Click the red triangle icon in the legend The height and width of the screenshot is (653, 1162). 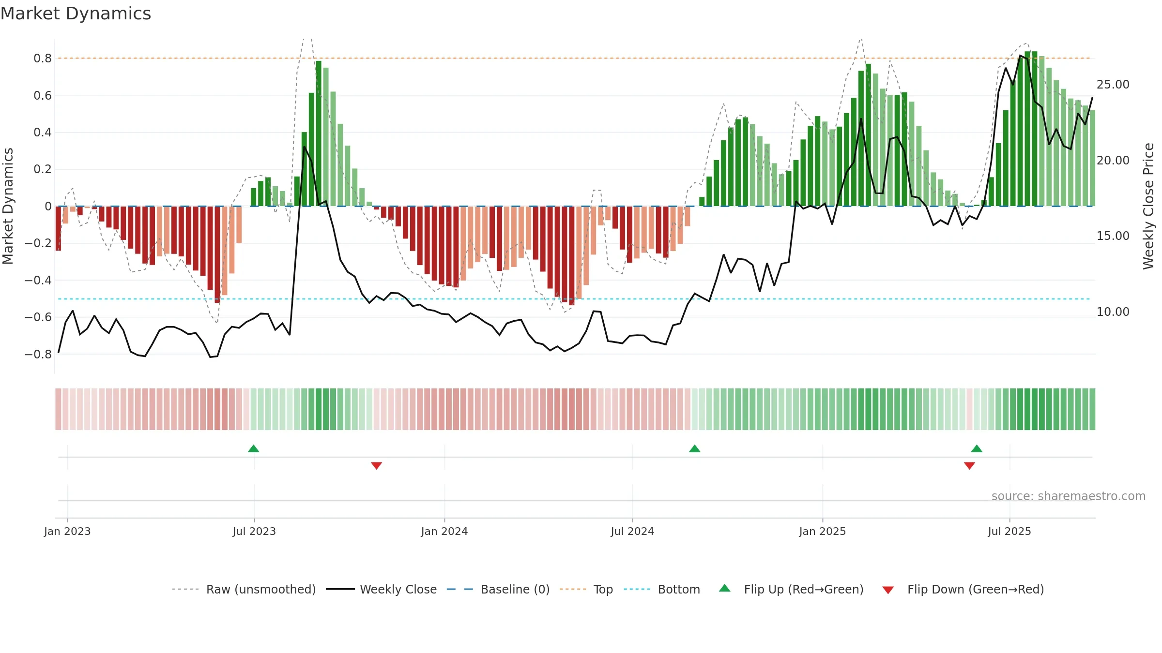click(888, 590)
